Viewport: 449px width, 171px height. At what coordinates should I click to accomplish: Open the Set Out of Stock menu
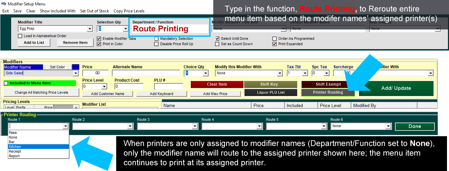[x=94, y=11]
